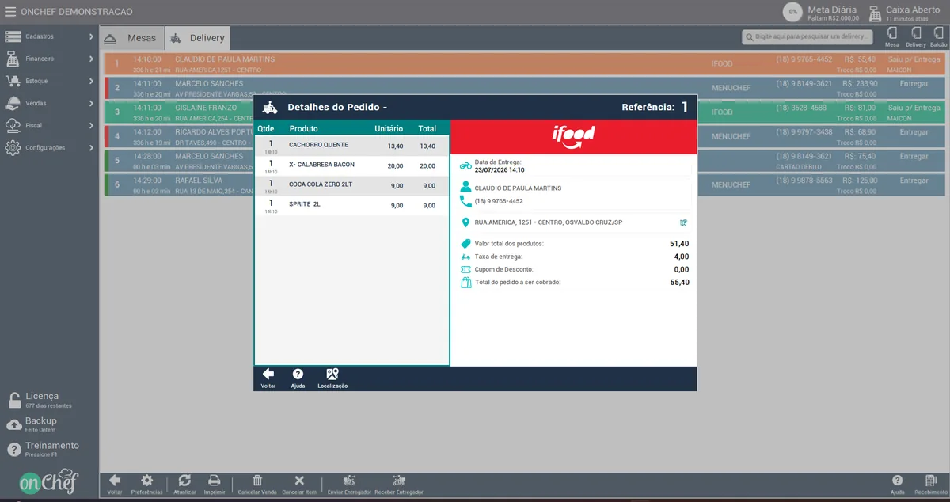Click the customer phone (18) 9 9765-4452 in details
Screen dimensions: 950x502
(499, 201)
